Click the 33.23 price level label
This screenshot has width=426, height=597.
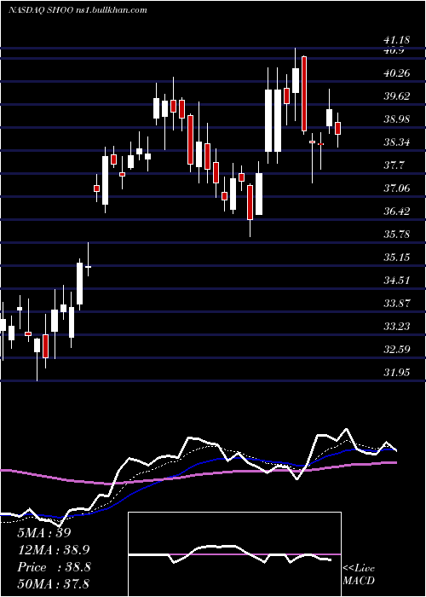[x=397, y=327]
